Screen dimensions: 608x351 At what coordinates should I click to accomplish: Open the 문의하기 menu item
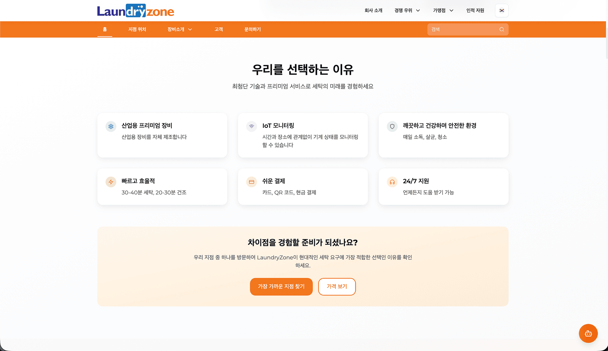(253, 29)
